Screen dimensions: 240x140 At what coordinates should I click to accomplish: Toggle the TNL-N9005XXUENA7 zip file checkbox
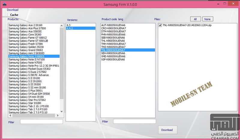click(x=160, y=25)
